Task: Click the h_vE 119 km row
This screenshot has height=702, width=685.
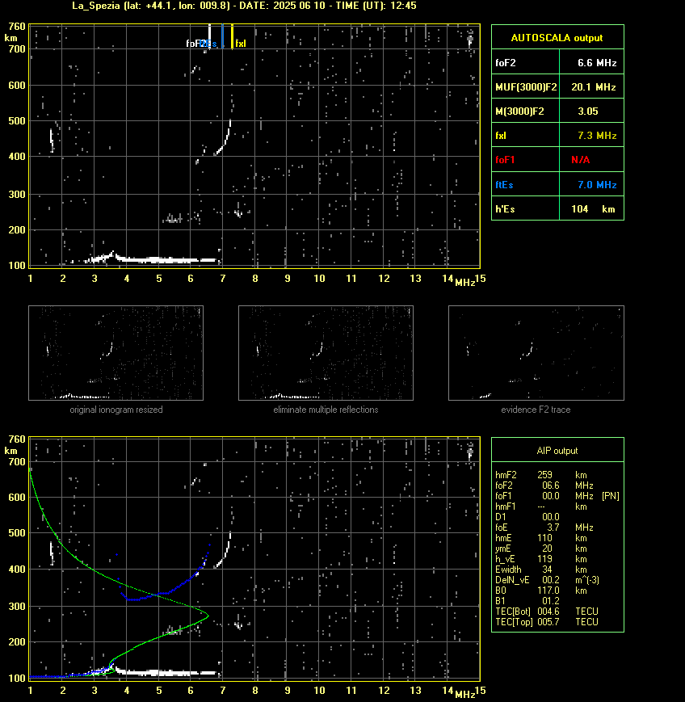Action: 541,559
